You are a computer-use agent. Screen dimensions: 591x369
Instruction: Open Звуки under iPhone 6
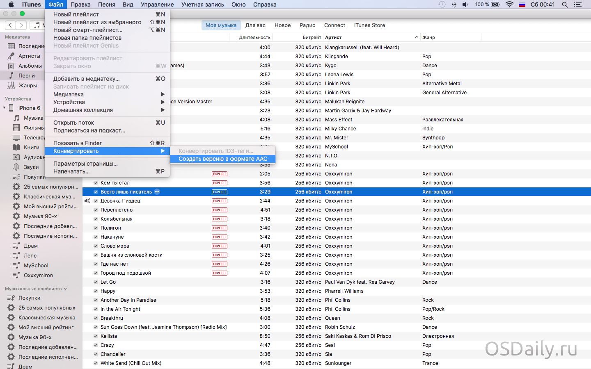[31, 167]
